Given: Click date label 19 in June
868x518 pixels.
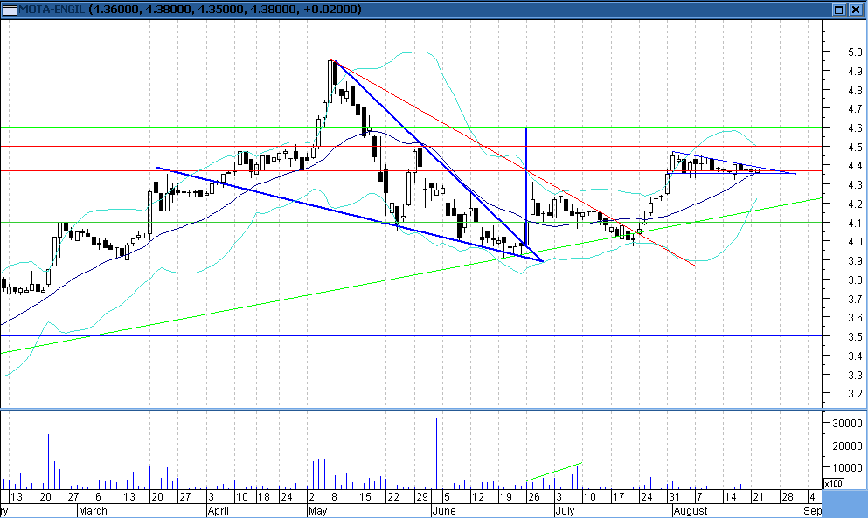Looking at the screenshot, I should pos(505,497).
